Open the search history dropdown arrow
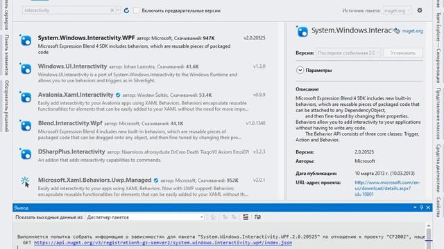Image resolution: width=444 pixels, height=249 pixels. pos(118,10)
